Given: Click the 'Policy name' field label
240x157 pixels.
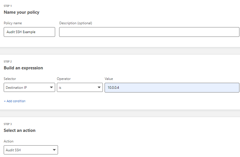Looking at the screenshot, I should tap(13, 23).
